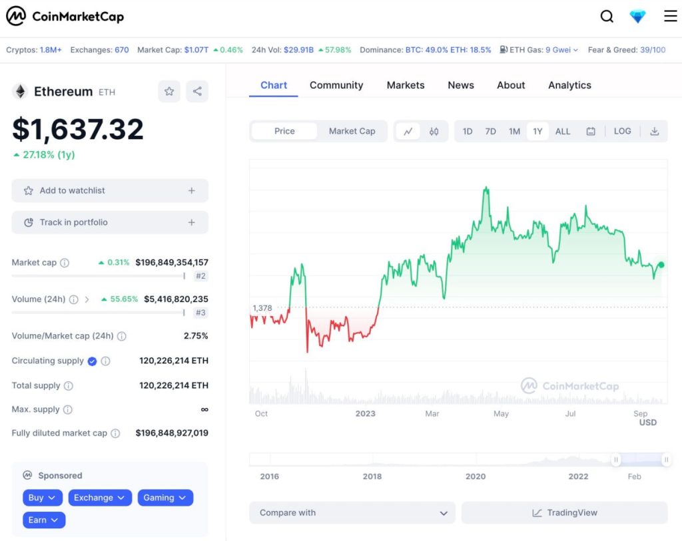Switch to candlestick chart icon

[434, 131]
